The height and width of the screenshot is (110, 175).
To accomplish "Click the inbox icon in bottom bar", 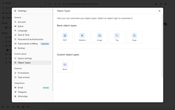I will 23,107.
